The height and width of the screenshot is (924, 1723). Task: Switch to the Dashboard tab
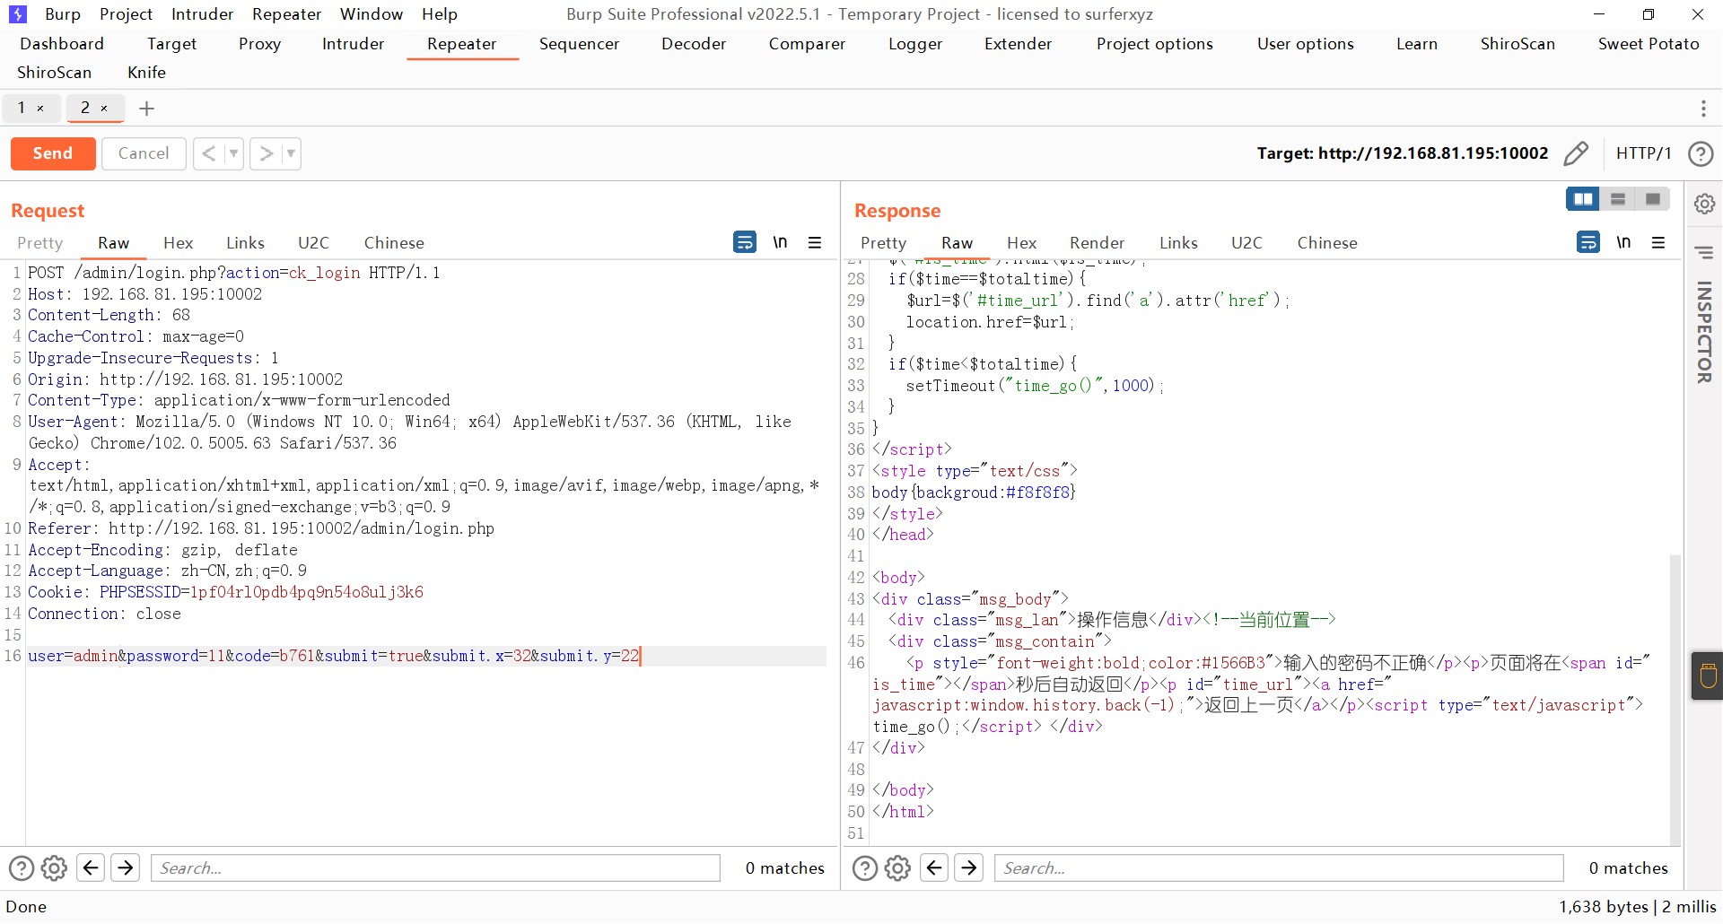coord(62,44)
